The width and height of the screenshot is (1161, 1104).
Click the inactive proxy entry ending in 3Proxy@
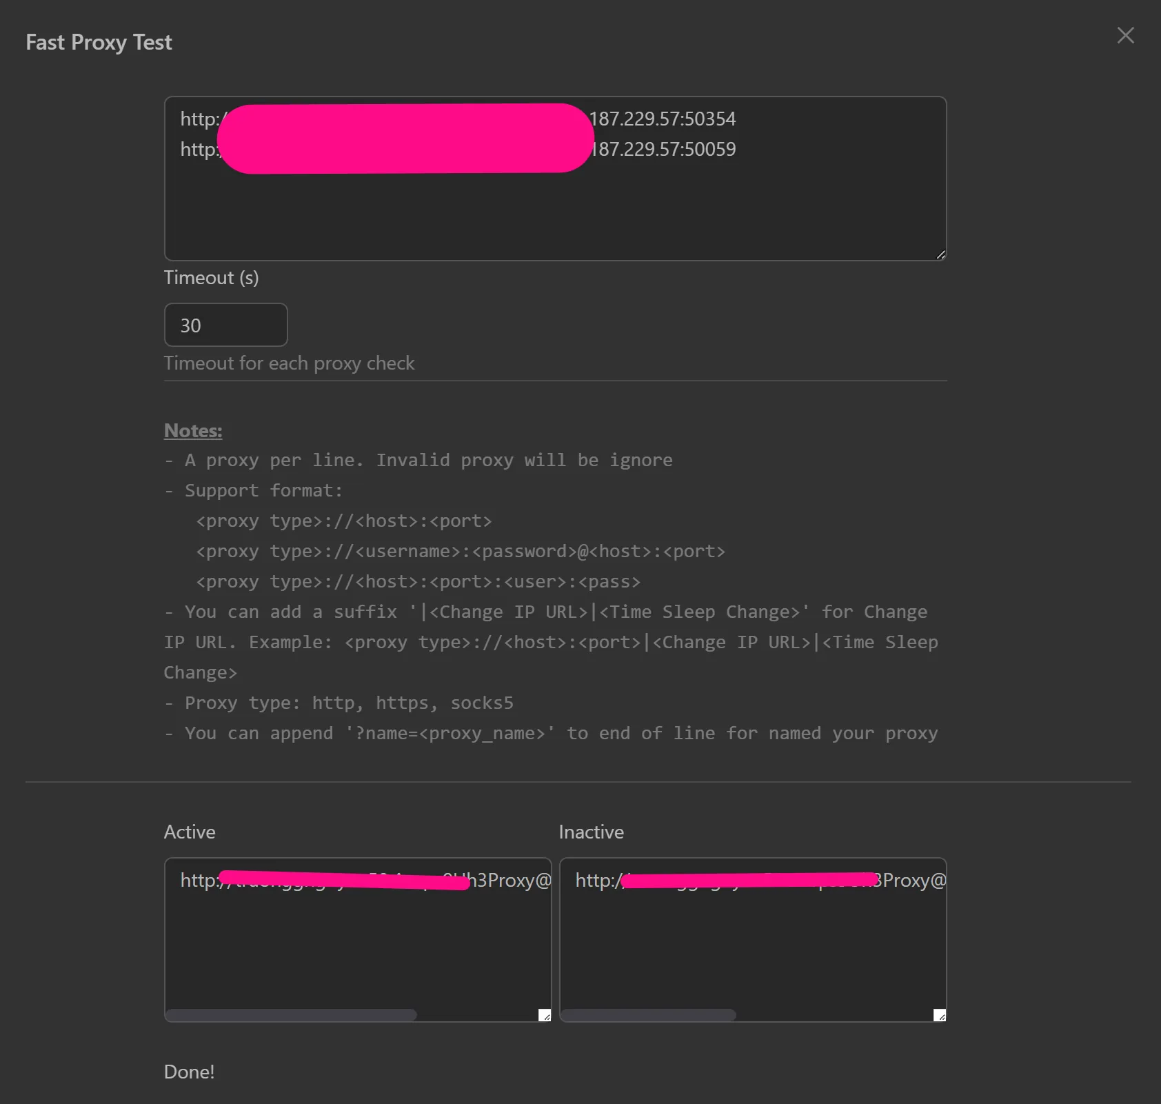tap(758, 880)
